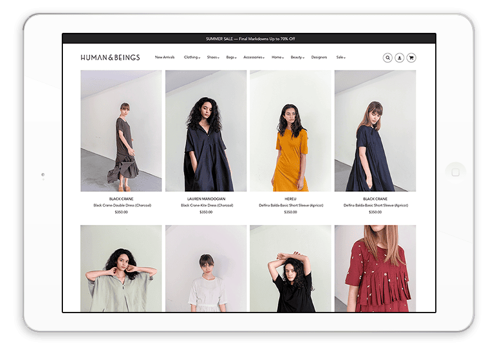Expand the Shoes dropdown menu
The width and height of the screenshot is (497, 346).
(x=213, y=58)
